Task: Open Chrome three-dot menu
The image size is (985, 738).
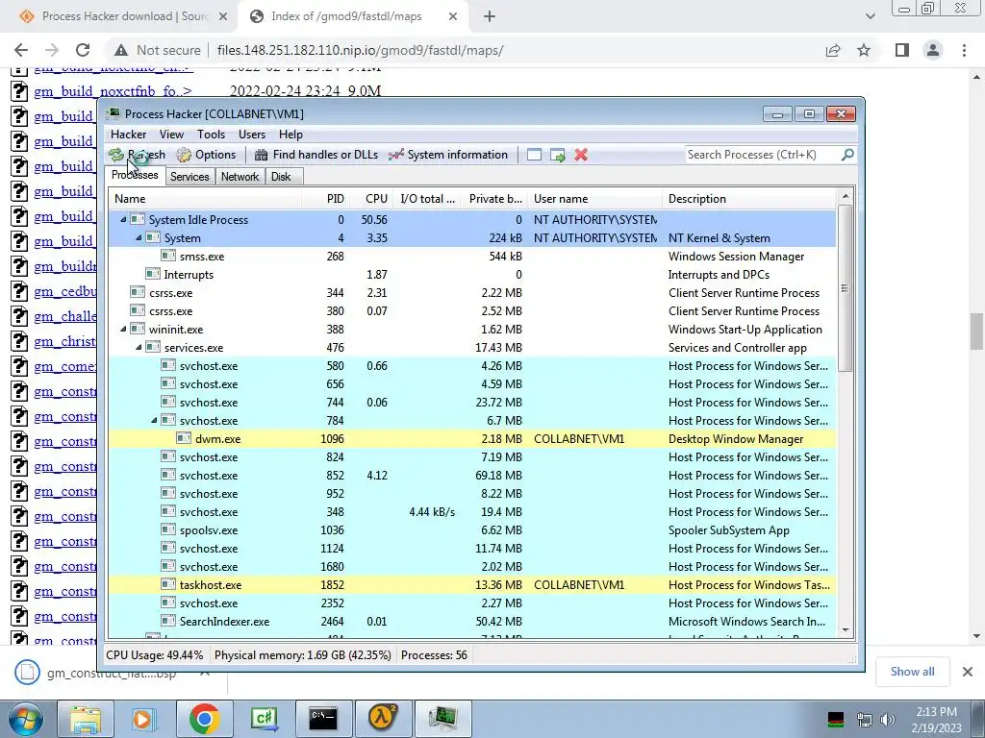Action: (964, 50)
